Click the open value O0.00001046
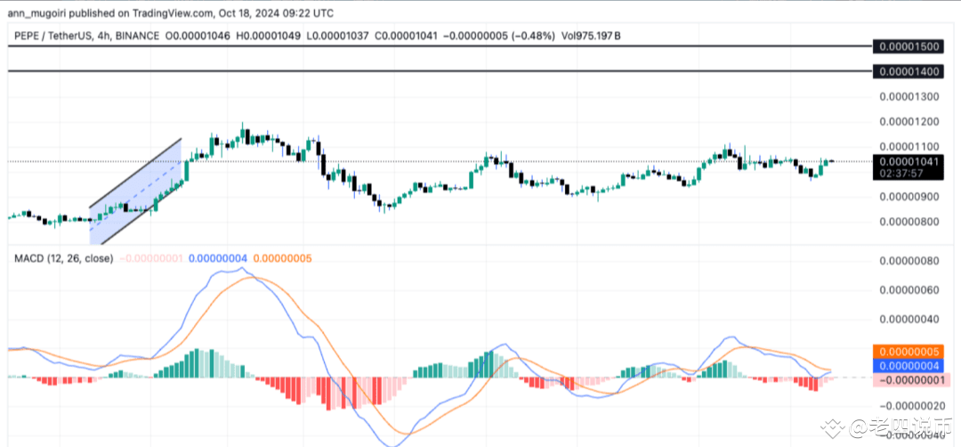The width and height of the screenshot is (961, 447). coord(198,37)
